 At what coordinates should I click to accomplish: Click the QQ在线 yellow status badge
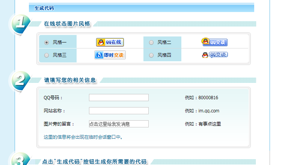click(x=110, y=42)
